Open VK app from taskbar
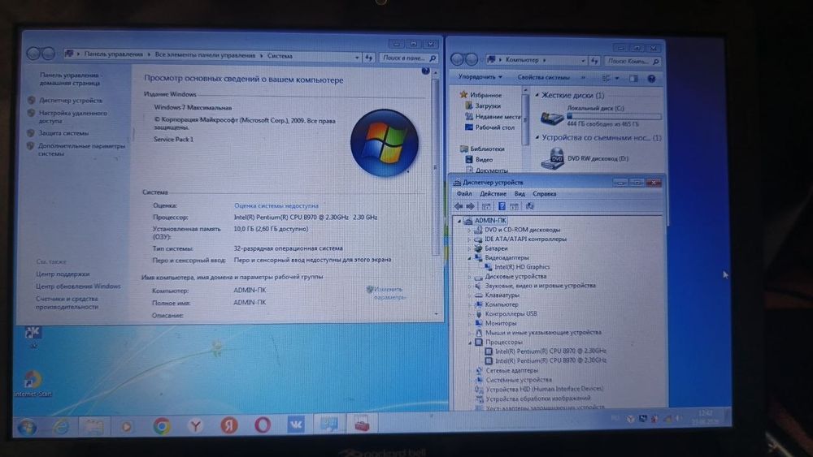 point(296,425)
